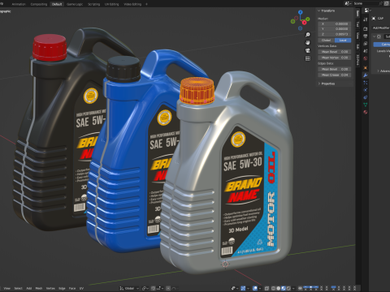Image resolution: width=390 pixels, height=292 pixels.
Task: Click the Render properties tab icon
Action: coord(366,28)
